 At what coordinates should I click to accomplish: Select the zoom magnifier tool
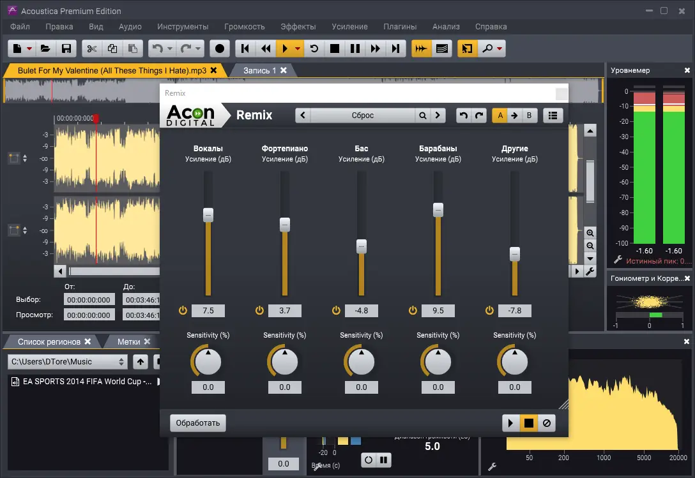(x=487, y=49)
